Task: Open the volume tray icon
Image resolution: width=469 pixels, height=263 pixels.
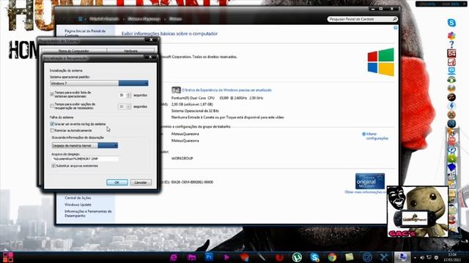Action: pyautogui.click(x=422, y=257)
